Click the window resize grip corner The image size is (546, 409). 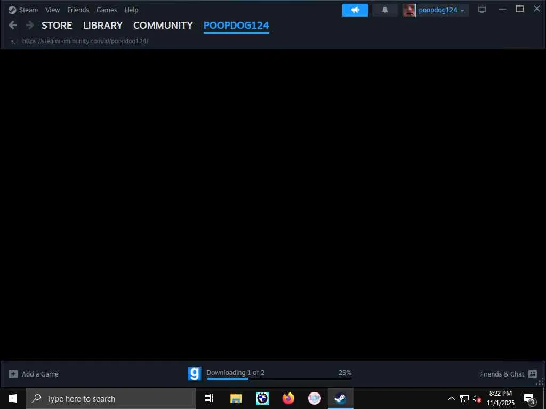click(x=540, y=382)
